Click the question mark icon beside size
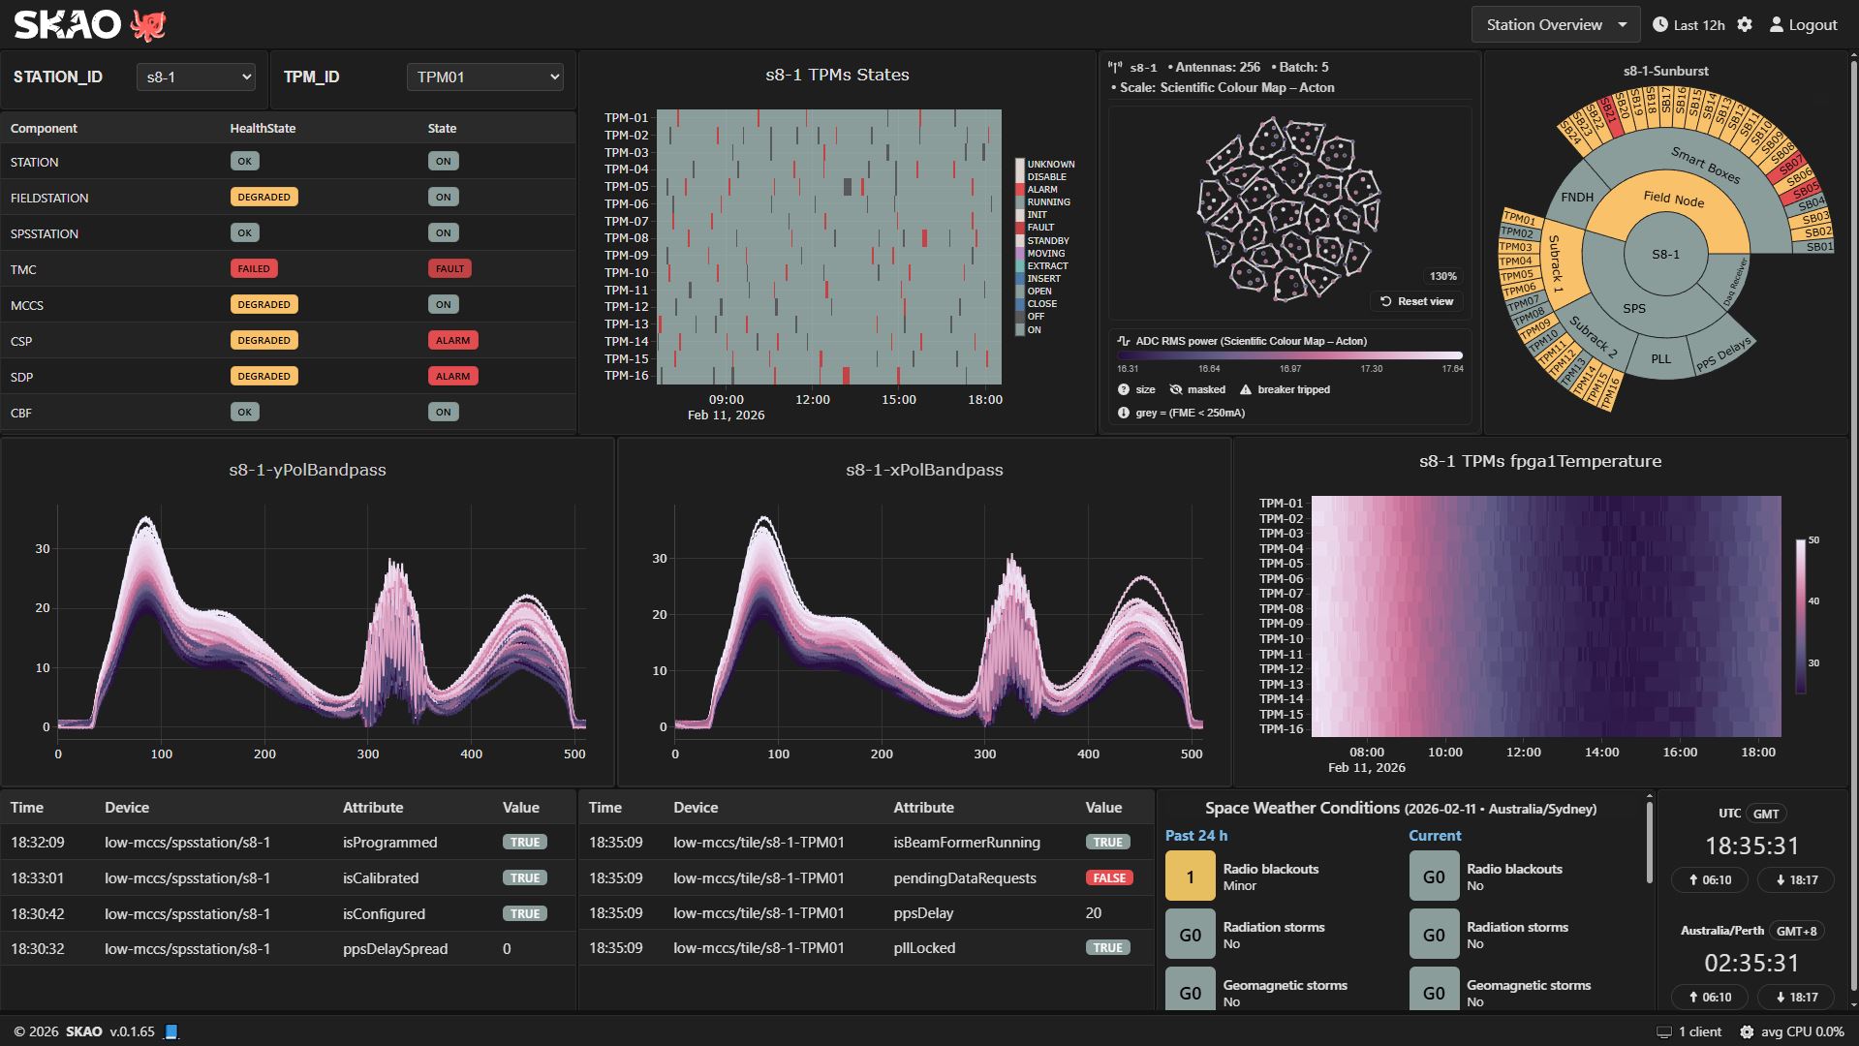This screenshot has width=1859, height=1046. pyautogui.click(x=1124, y=389)
